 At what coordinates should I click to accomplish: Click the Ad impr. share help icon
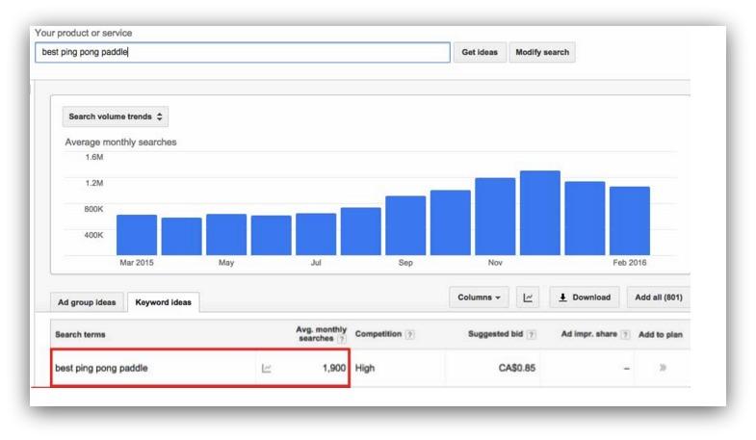click(x=625, y=334)
